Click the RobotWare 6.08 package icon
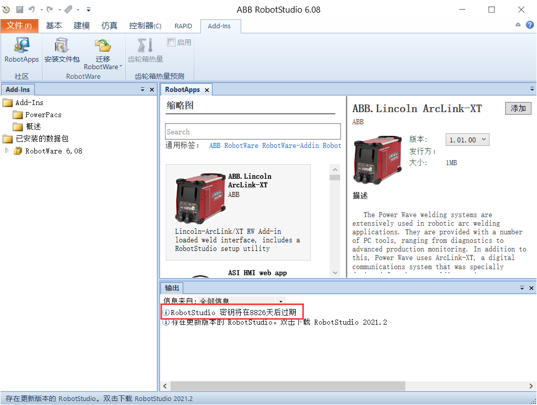This screenshot has height=405, width=537. [x=18, y=151]
